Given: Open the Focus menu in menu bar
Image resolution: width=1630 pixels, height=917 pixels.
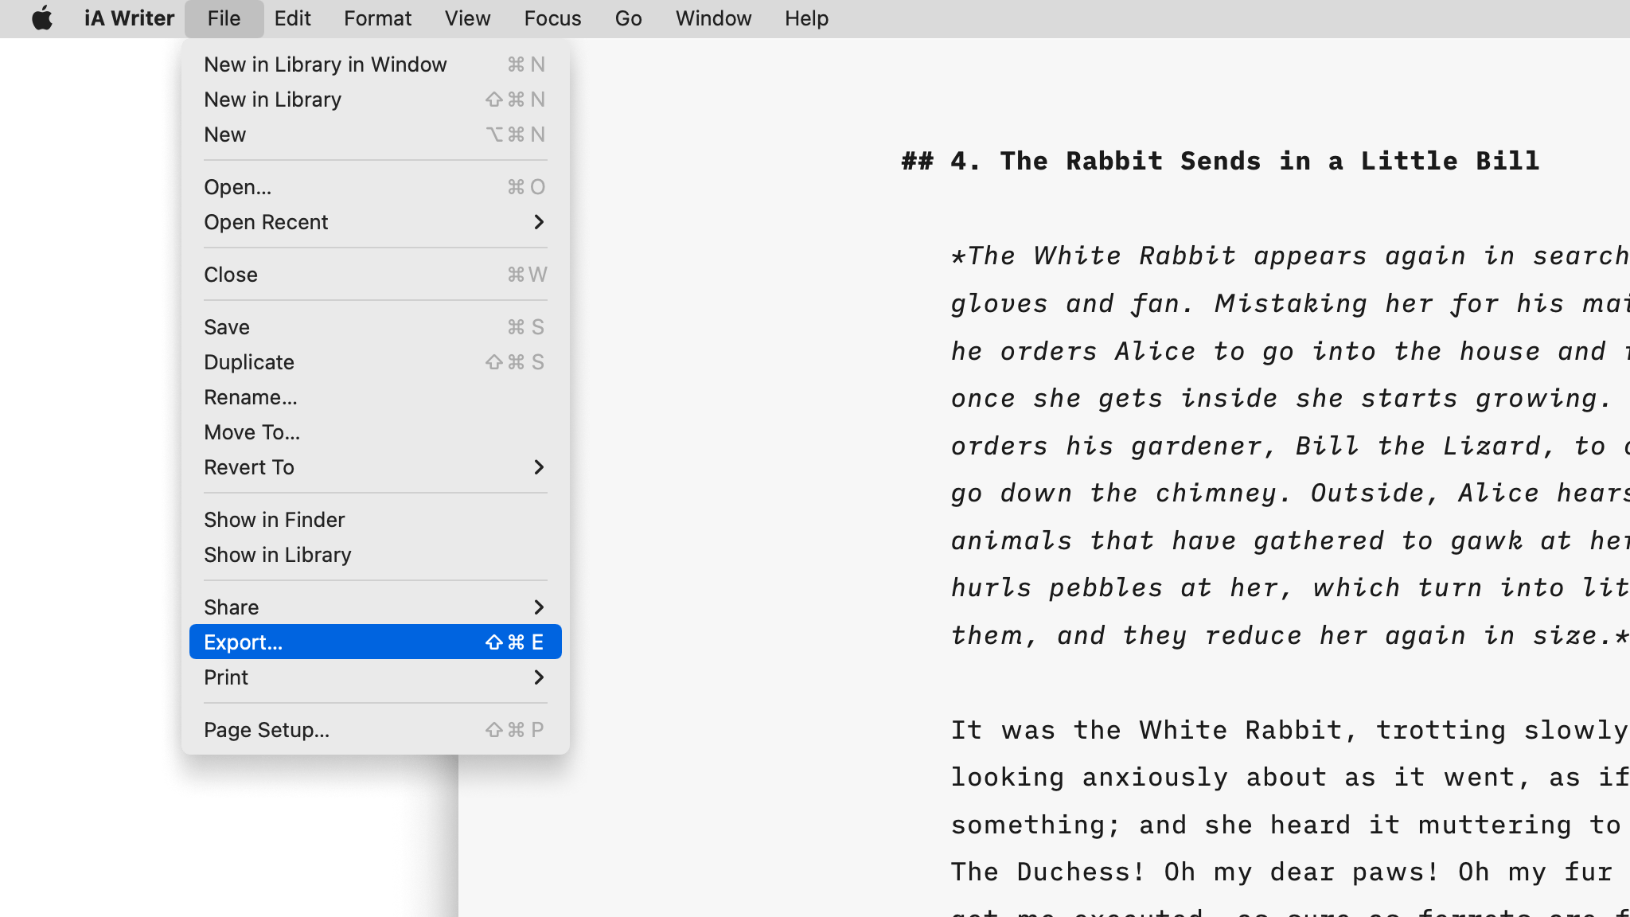Looking at the screenshot, I should point(552,18).
